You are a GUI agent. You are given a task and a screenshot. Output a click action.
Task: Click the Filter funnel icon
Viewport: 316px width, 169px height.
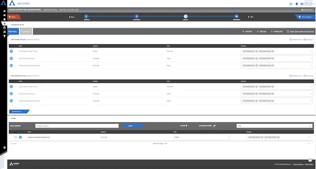[x=186, y=126]
